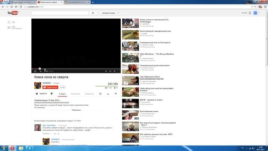This screenshot has height=151, width=268.
Task: Open 'Изготовление ножа' suggested video
Action: click(149, 111)
